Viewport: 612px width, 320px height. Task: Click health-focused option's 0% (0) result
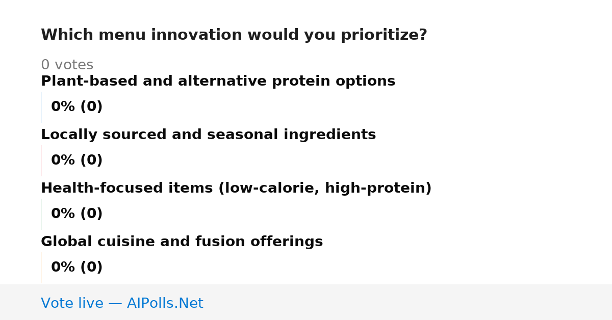tap(77, 214)
